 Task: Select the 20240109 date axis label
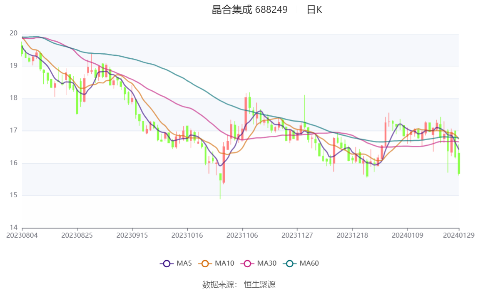(407, 235)
